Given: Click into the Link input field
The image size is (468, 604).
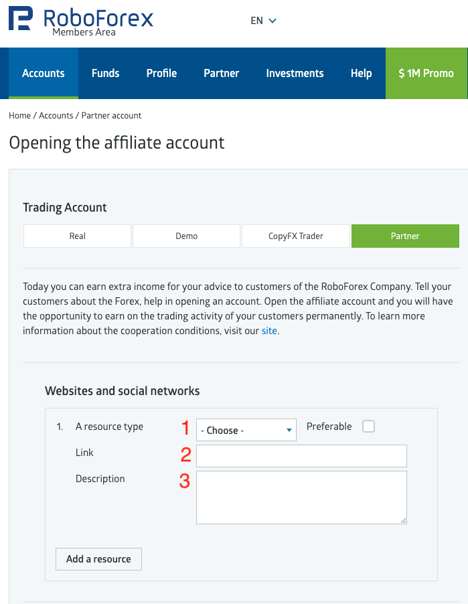Looking at the screenshot, I should coord(301,456).
